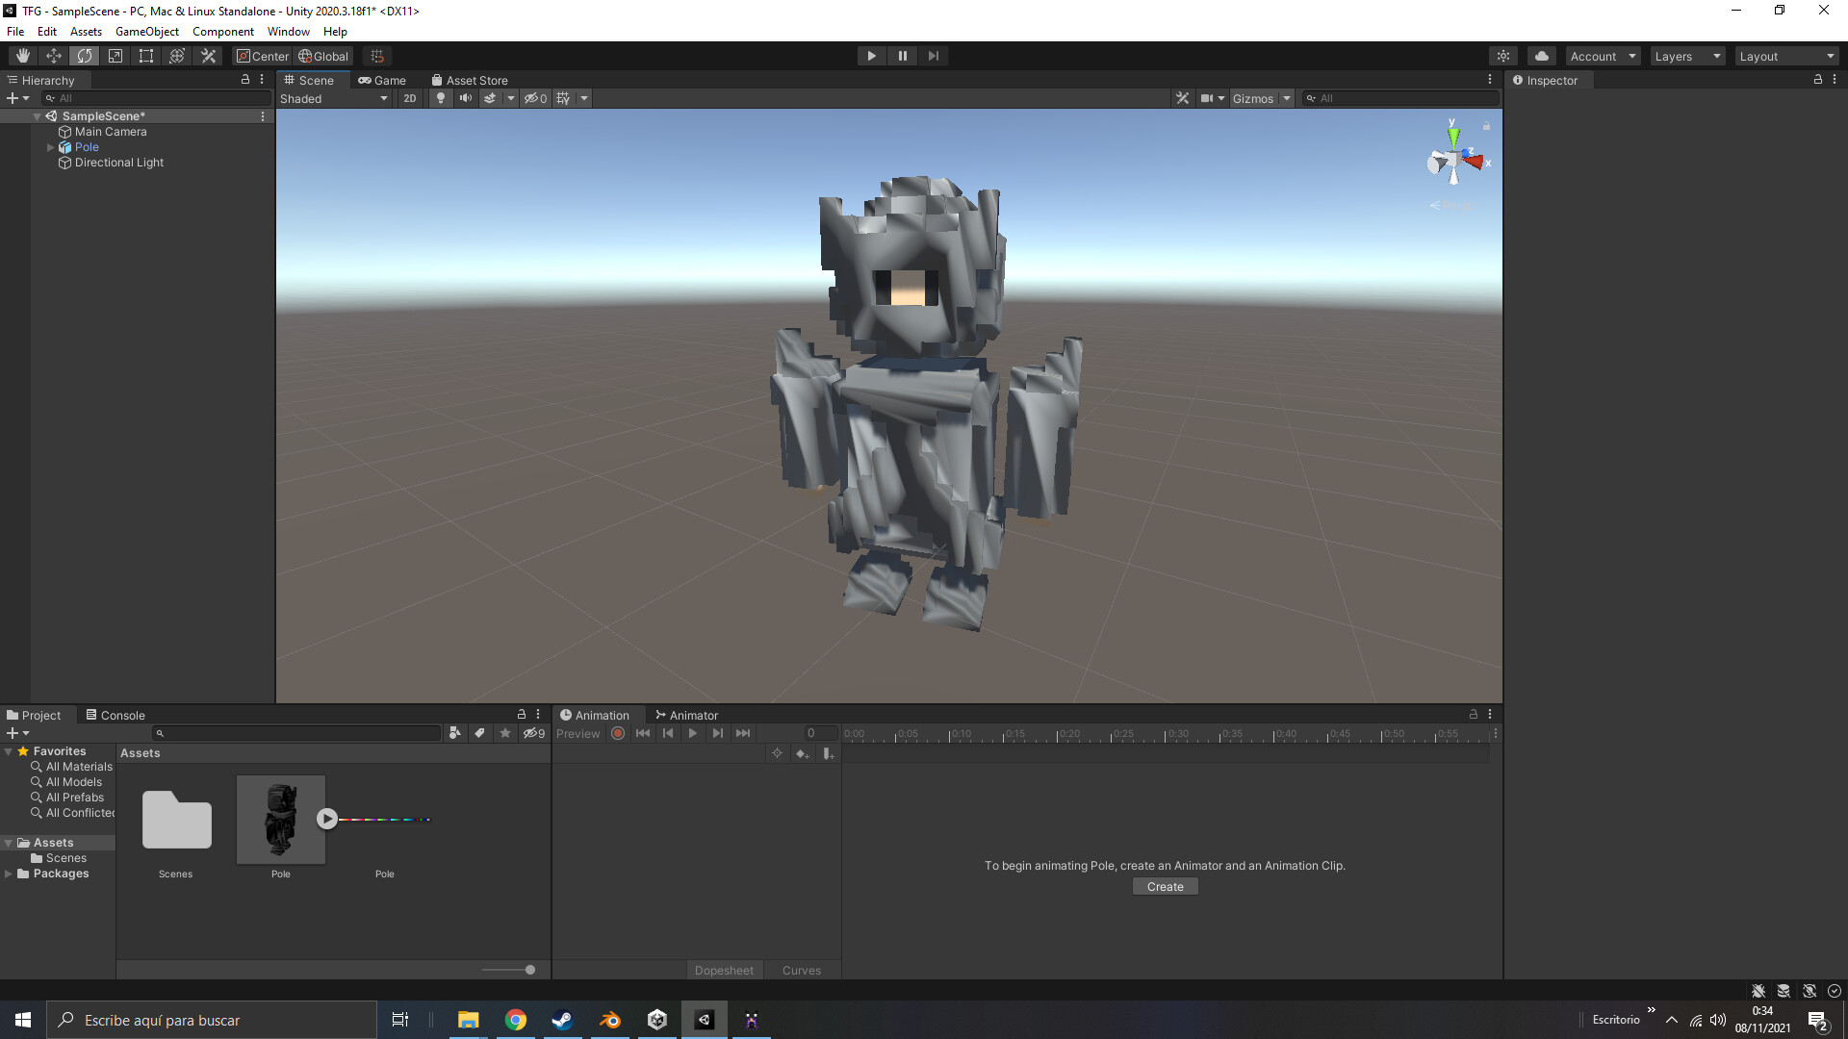
Task: Enable recording in the Animation window
Action: [618, 733]
